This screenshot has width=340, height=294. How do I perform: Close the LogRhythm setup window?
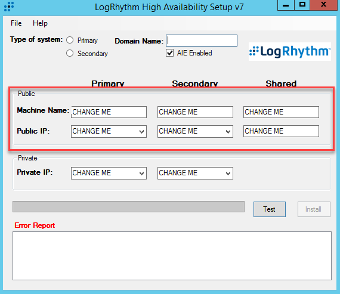click(x=324, y=5)
